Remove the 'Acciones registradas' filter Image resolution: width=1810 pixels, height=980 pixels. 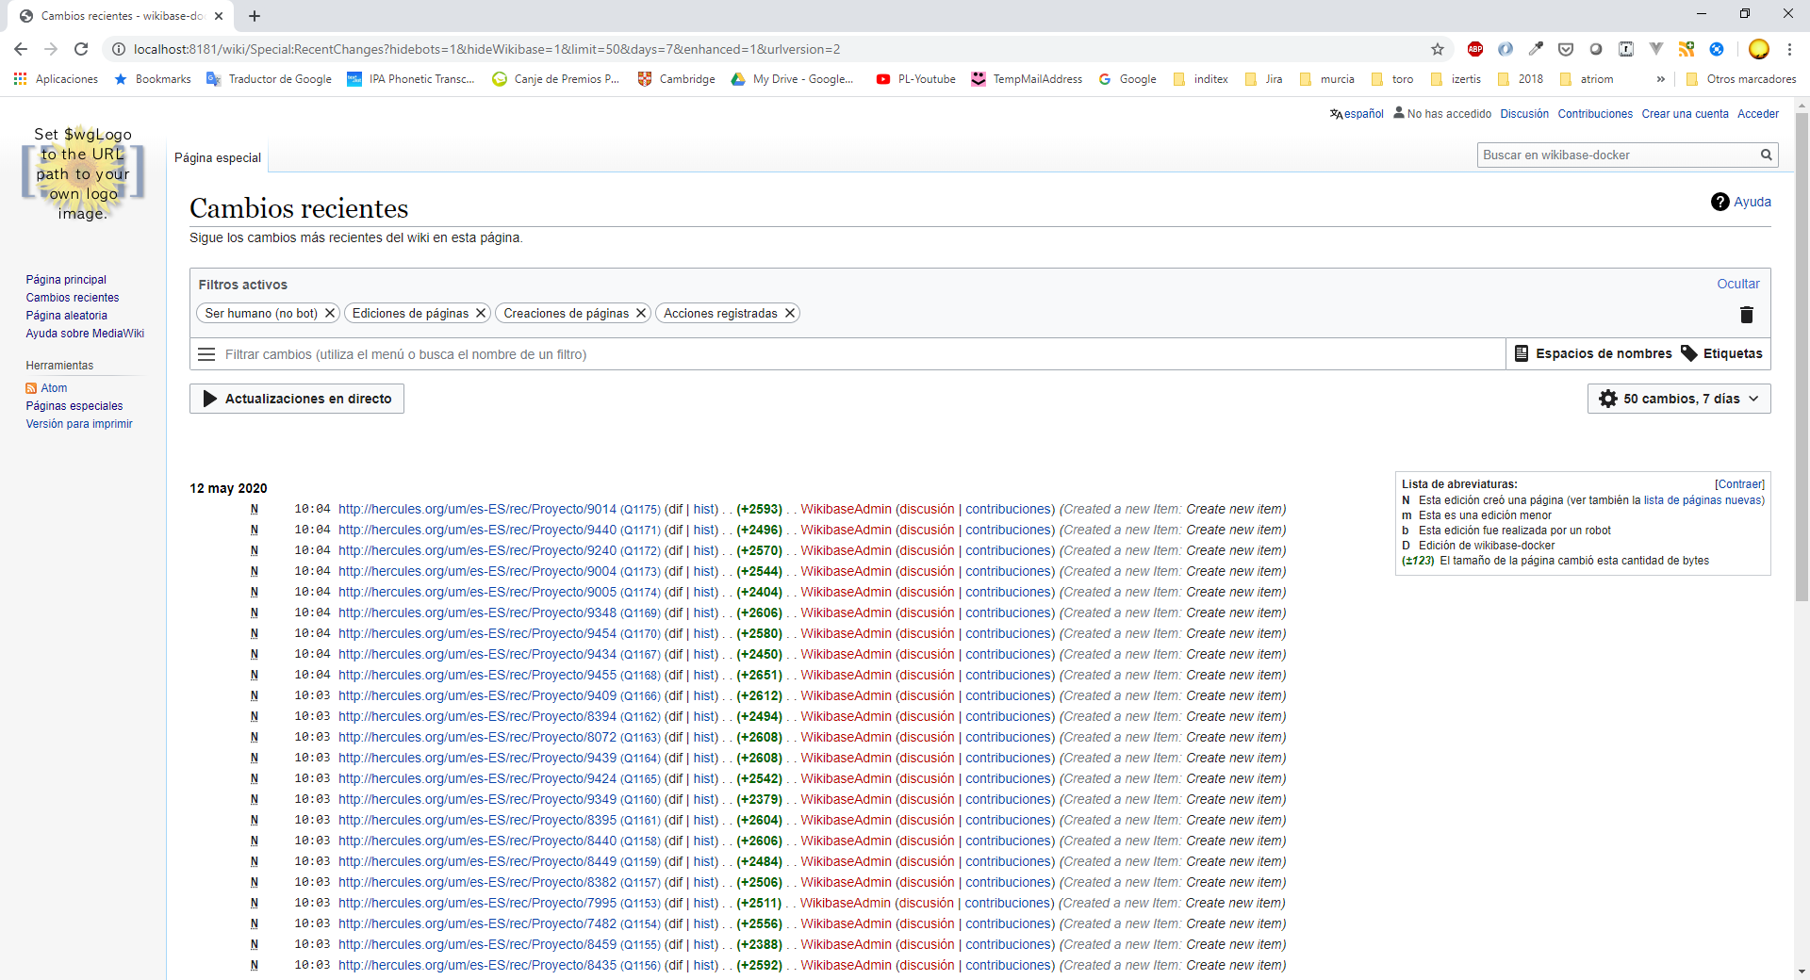click(790, 313)
